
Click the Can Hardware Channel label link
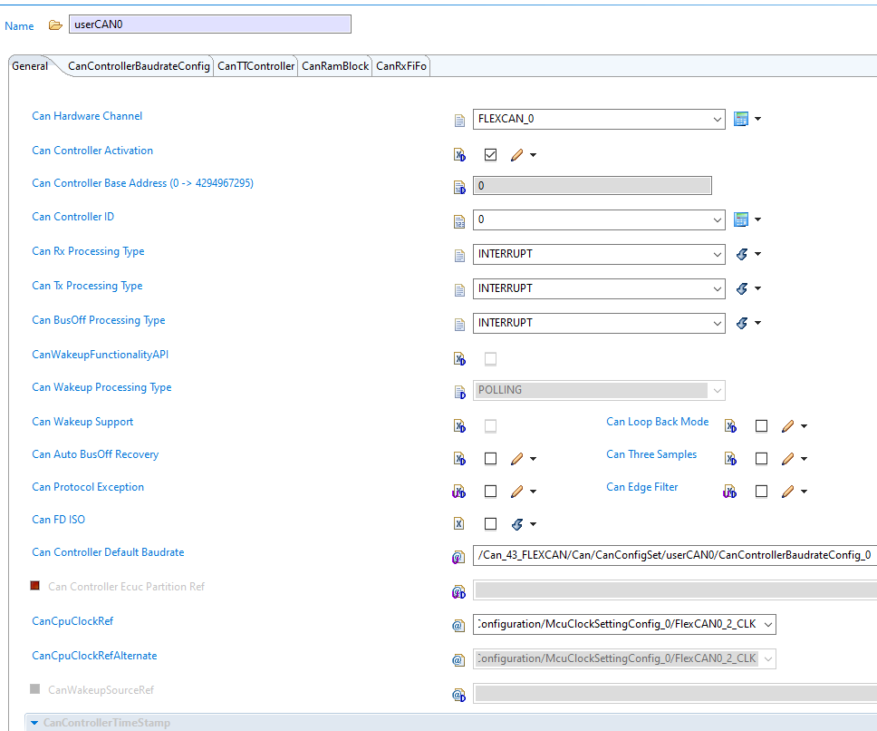pos(87,116)
